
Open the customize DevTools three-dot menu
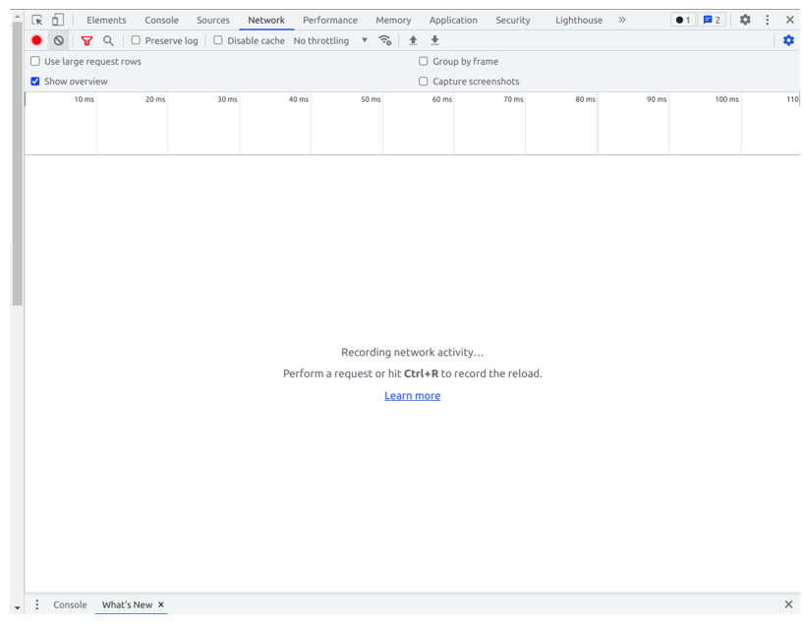[x=768, y=20]
